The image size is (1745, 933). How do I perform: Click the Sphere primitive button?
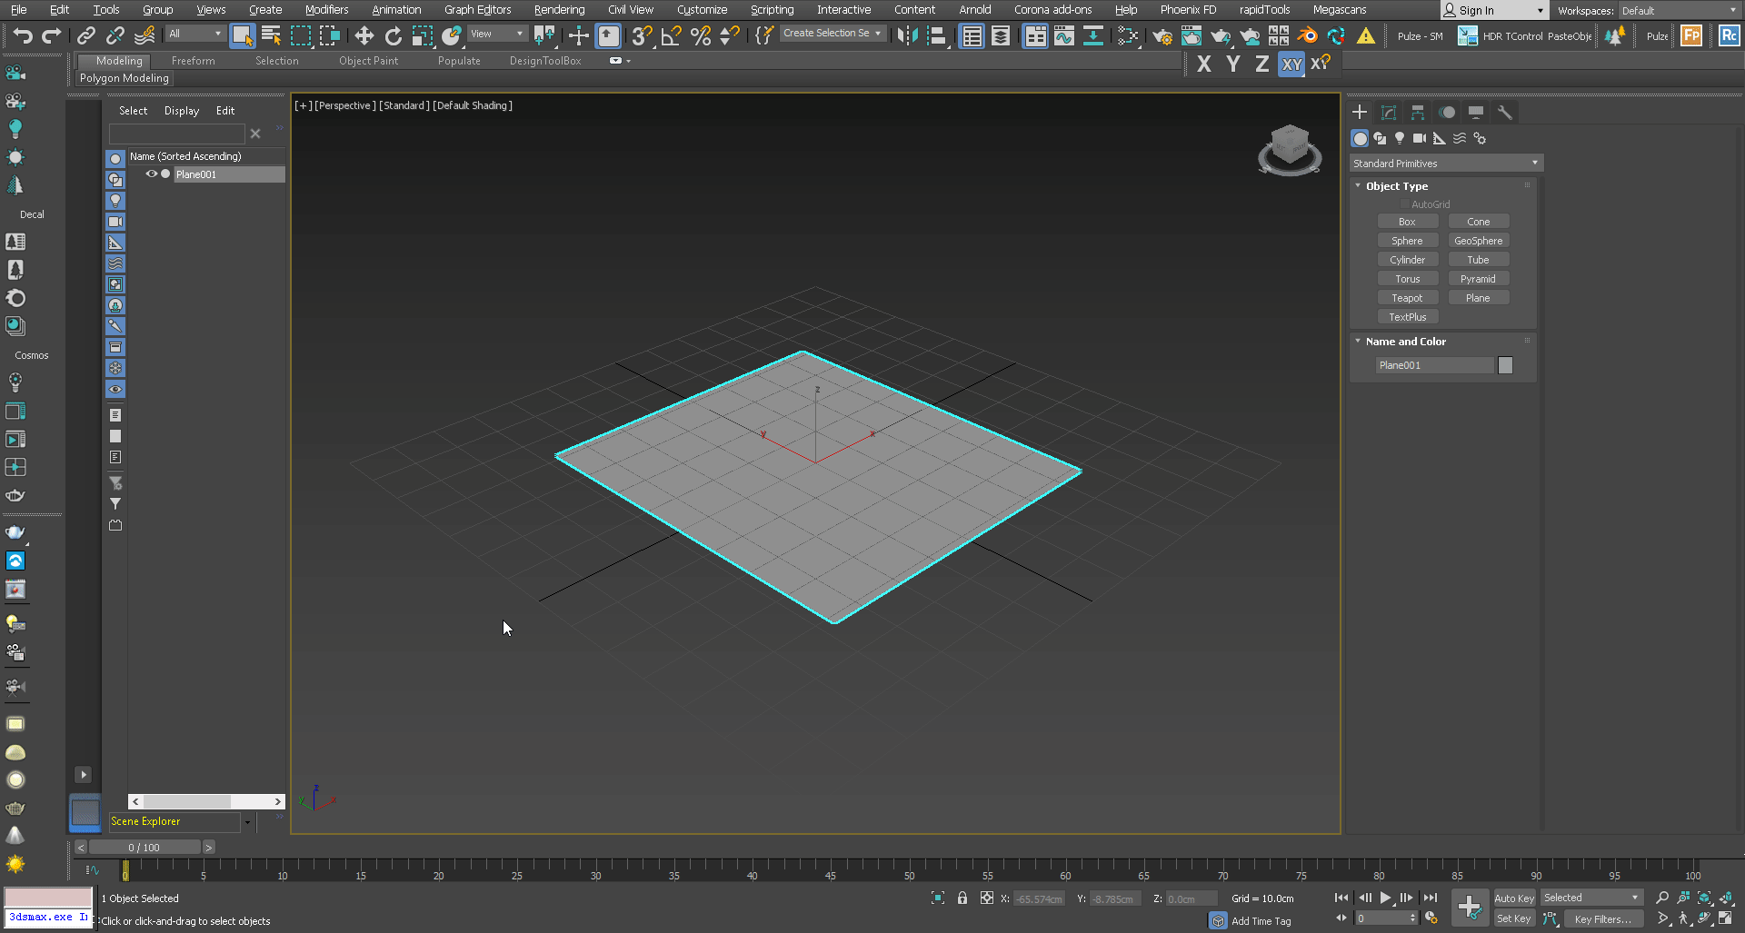[1407, 241]
